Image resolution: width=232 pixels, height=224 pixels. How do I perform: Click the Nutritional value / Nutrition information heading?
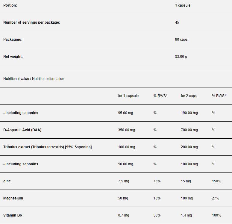click(x=34, y=79)
